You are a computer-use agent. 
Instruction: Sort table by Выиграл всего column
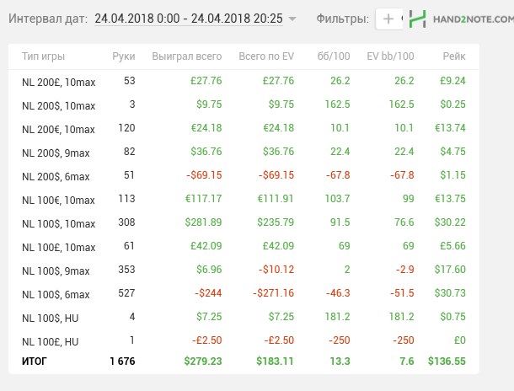(186, 56)
